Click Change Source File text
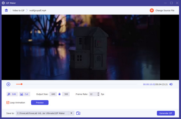Viewport: 181px width, 119px height. click(x=165, y=10)
